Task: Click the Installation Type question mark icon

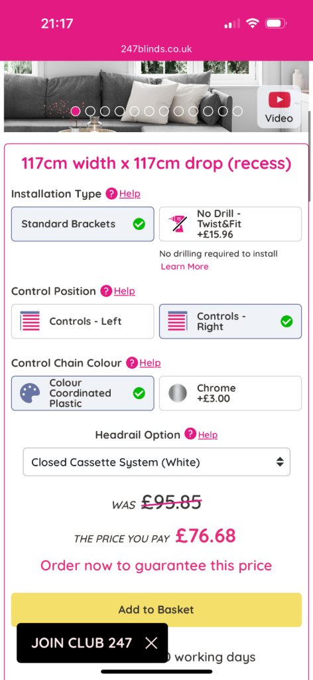Action: (111, 194)
